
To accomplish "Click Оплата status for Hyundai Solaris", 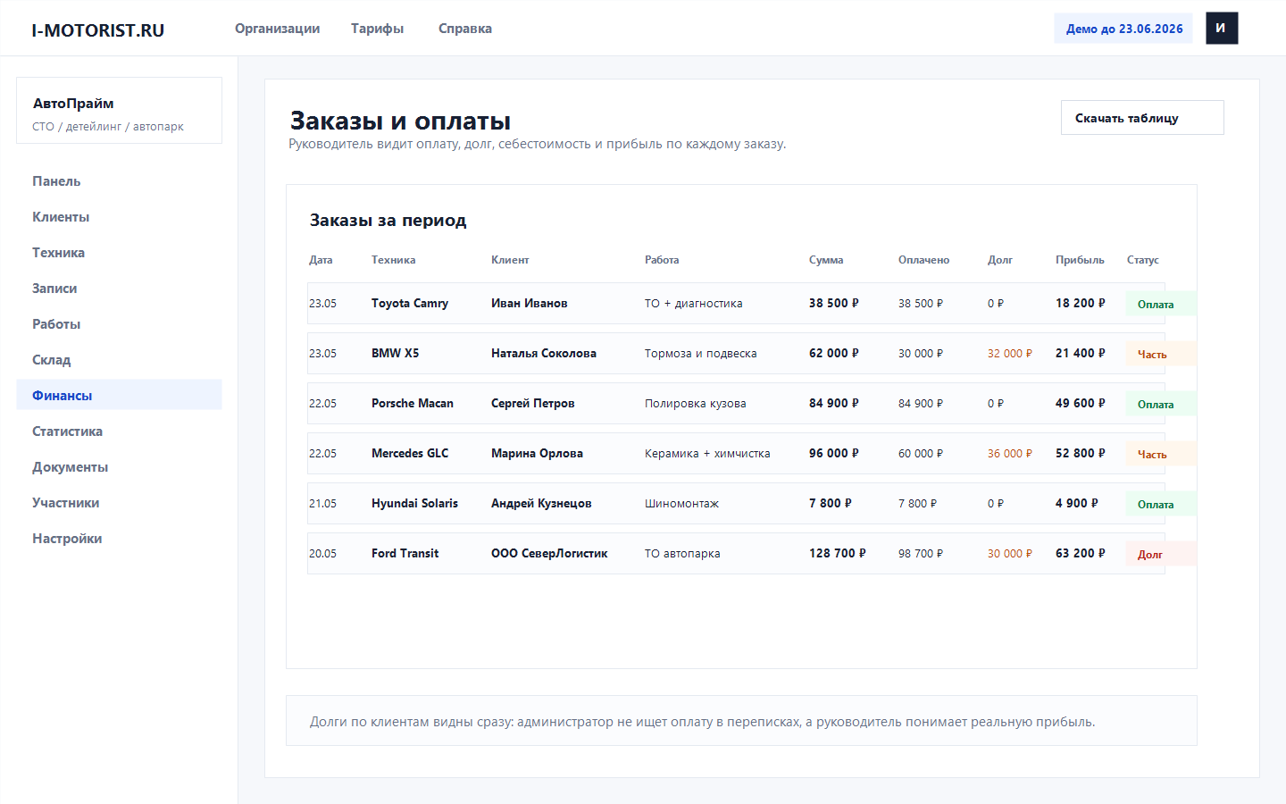I will coord(1160,504).
